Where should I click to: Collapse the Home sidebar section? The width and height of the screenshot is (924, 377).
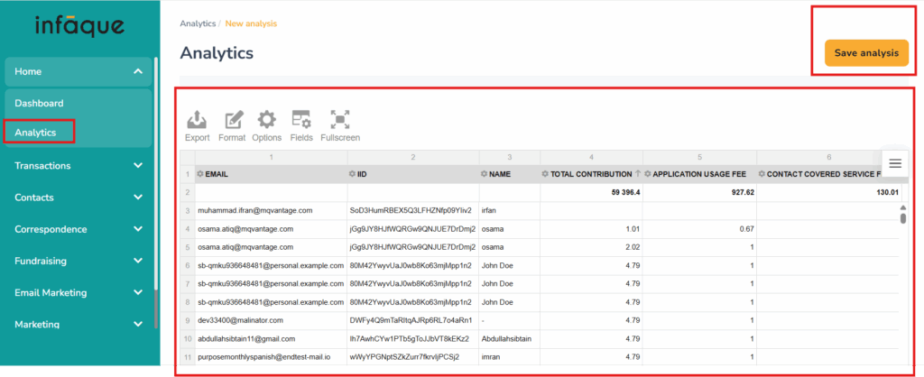click(137, 71)
